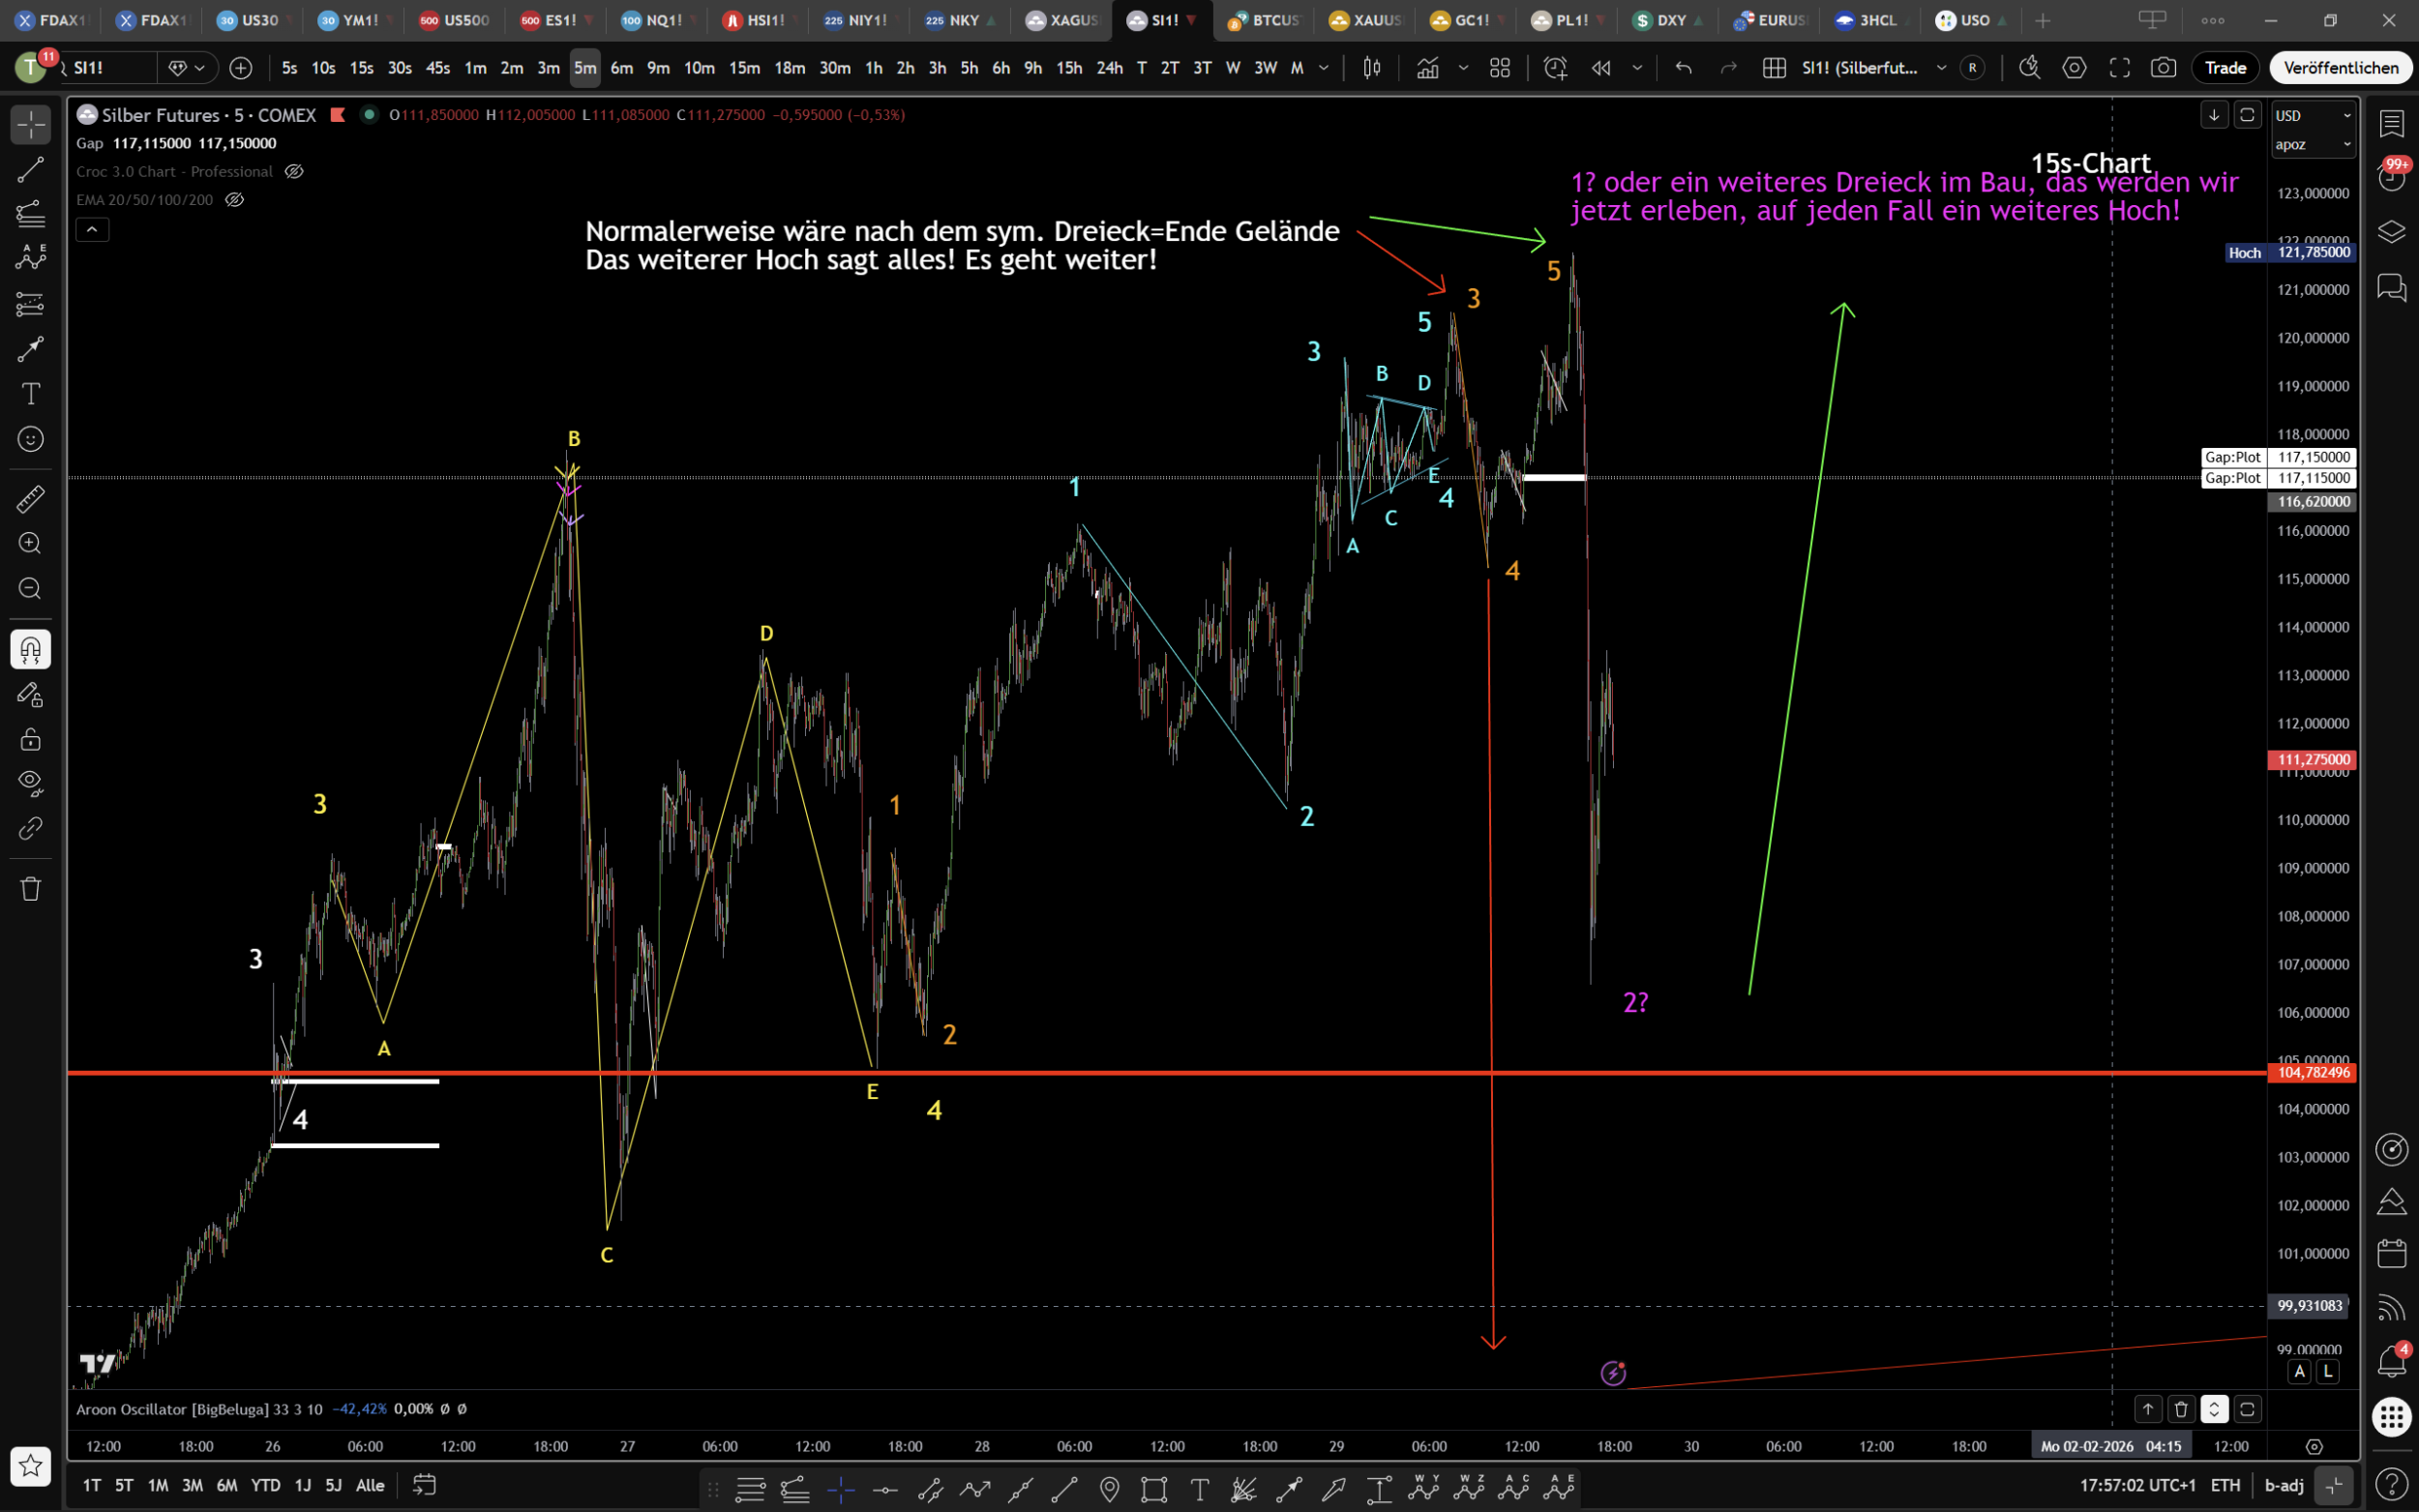Image resolution: width=2419 pixels, height=1512 pixels.
Task: Select the trend line drawing tool
Action: (30, 169)
